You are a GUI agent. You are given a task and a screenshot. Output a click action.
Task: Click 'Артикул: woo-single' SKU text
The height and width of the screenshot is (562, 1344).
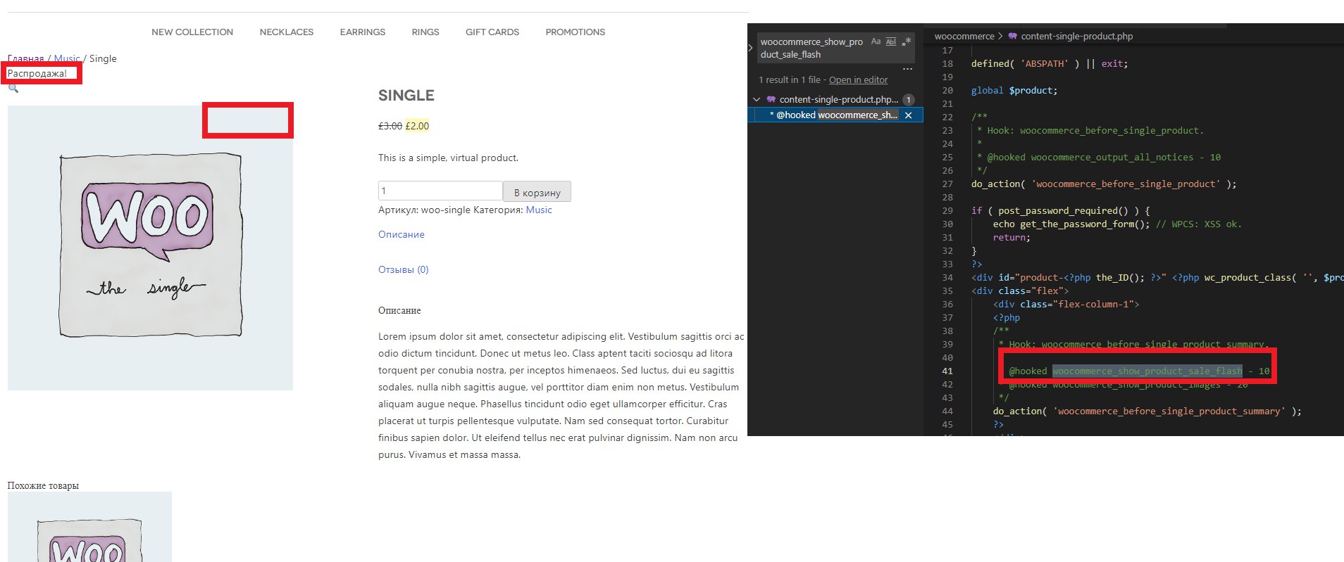point(424,210)
